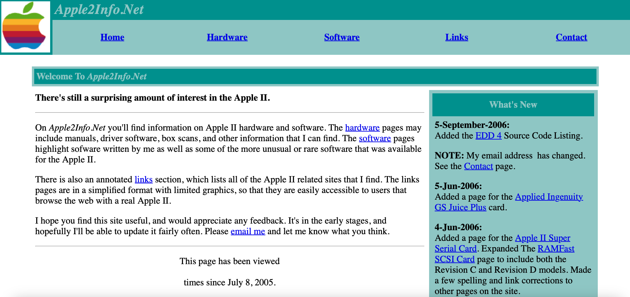Click the Apple2Info.Net site title
This screenshot has height=297, width=630.
tap(99, 10)
